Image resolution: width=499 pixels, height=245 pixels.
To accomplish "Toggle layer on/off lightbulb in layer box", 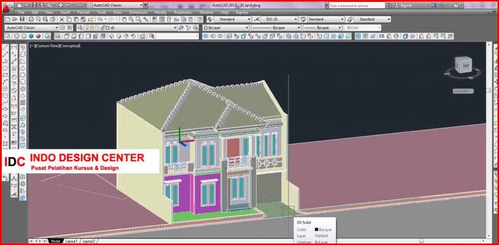I will [88, 28].
